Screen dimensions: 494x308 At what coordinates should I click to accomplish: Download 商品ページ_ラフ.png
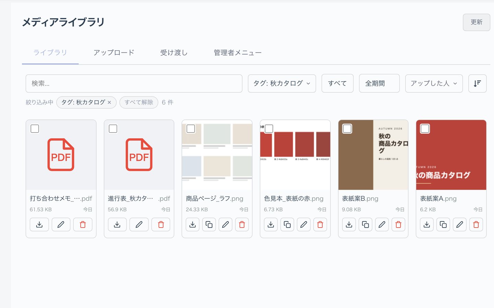point(192,224)
